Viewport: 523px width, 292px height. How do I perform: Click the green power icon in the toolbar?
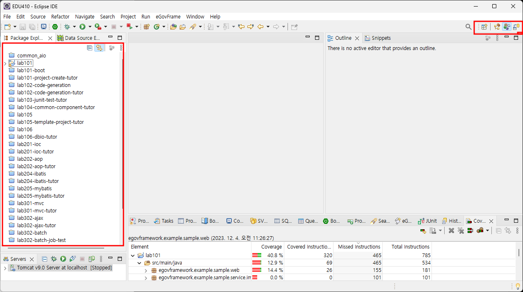(x=55, y=27)
